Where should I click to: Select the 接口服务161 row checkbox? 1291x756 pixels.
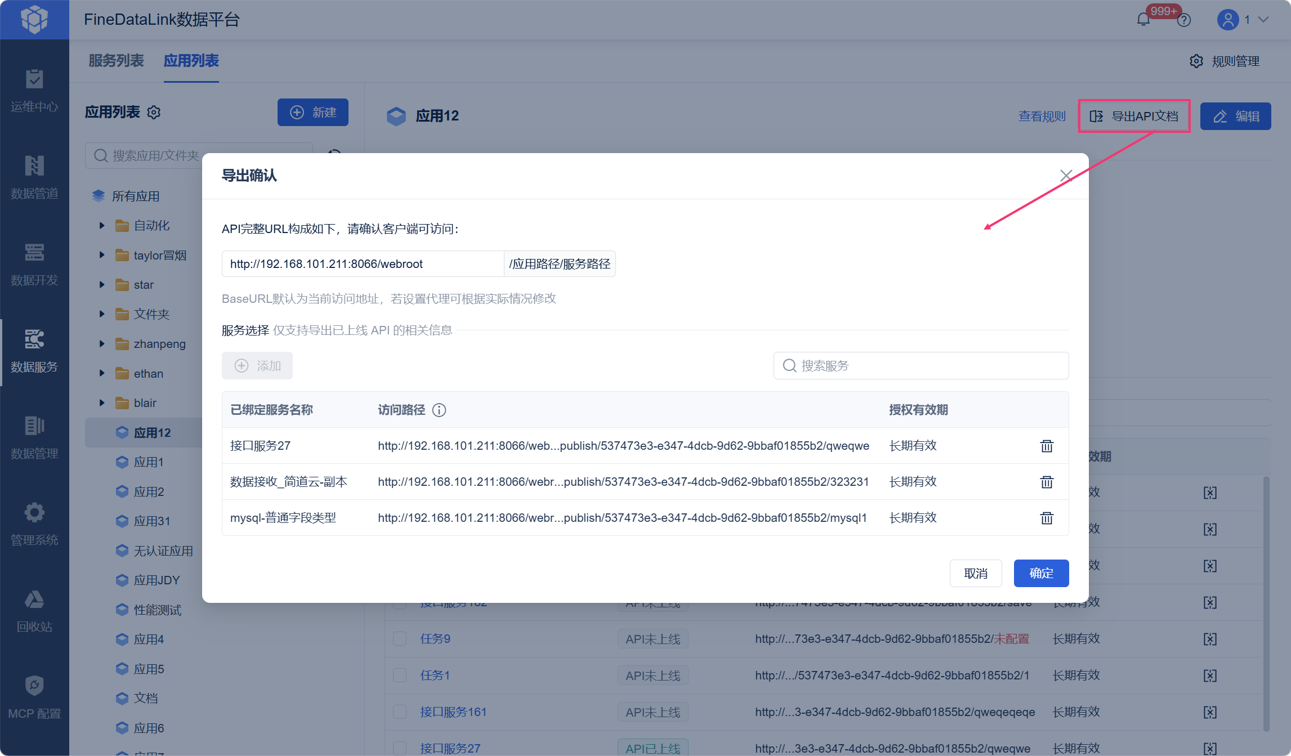[x=400, y=712]
